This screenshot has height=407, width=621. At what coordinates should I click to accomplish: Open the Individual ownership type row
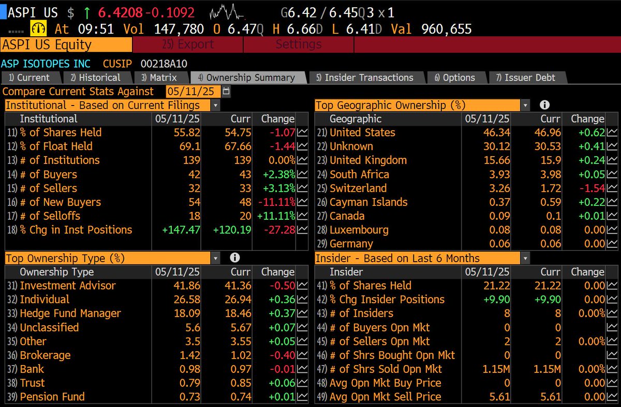click(156, 299)
